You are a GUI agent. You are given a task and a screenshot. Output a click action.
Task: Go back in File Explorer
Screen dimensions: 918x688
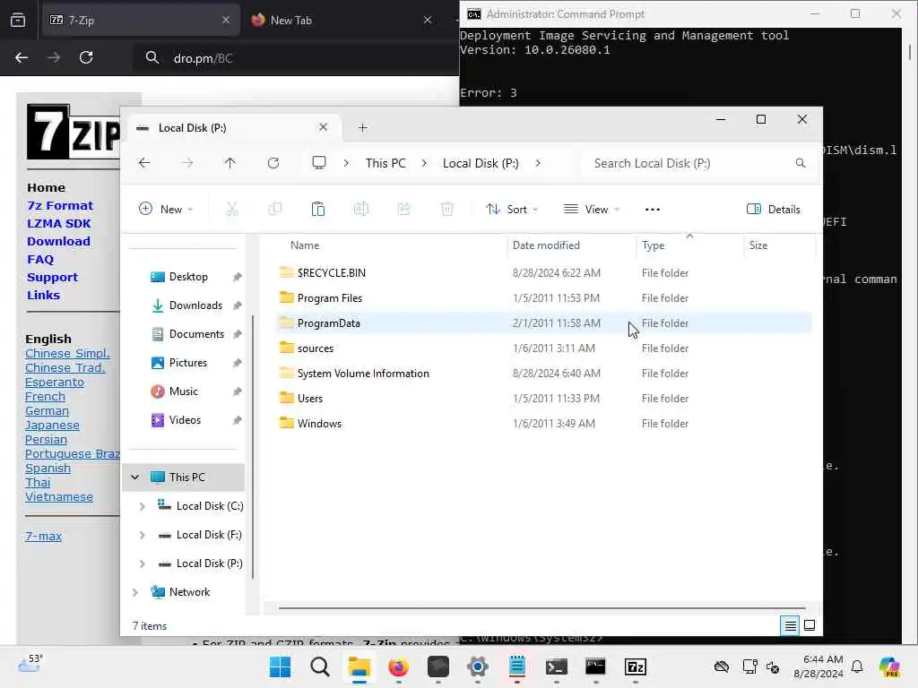(144, 163)
